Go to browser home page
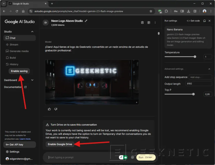This screenshot has height=165, width=215. (23, 11)
